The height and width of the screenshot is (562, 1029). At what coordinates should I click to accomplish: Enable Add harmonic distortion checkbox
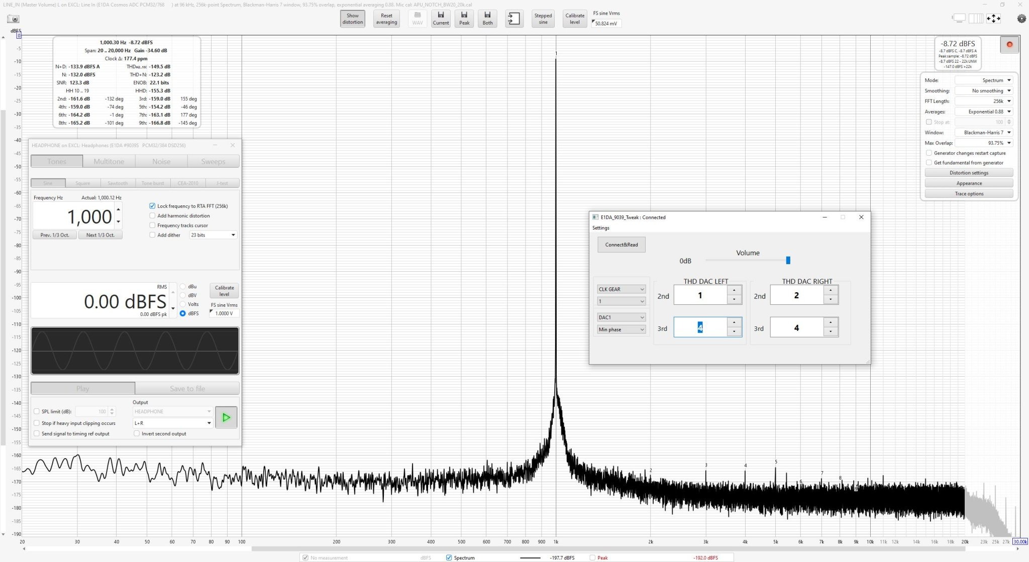[x=152, y=215]
